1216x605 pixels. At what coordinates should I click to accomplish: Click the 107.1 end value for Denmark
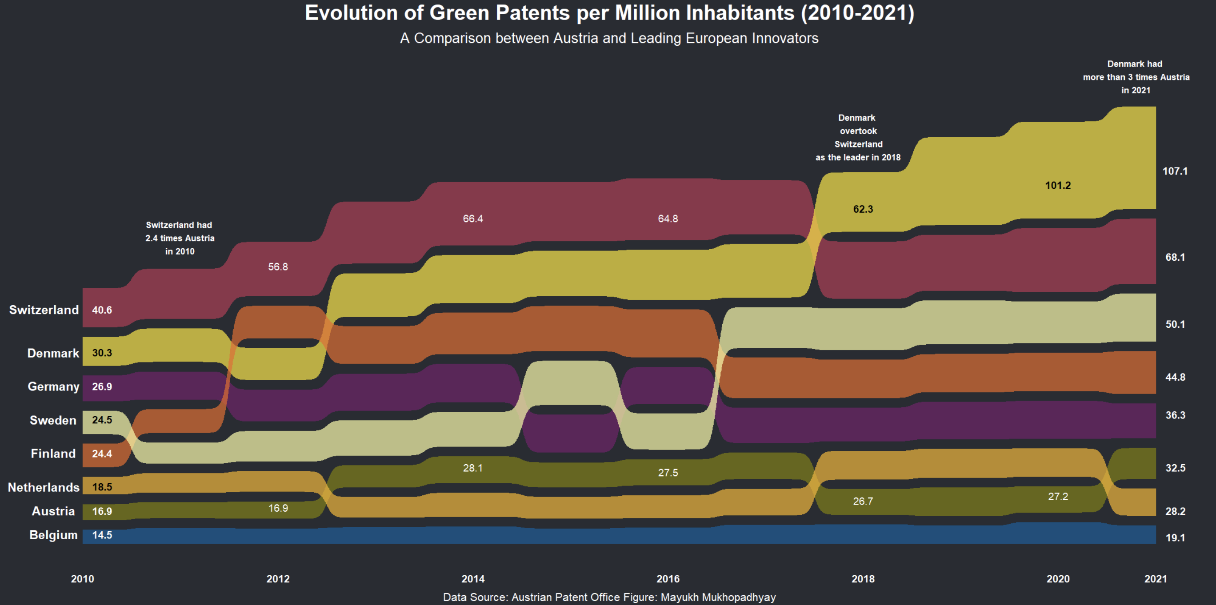point(1175,171)
